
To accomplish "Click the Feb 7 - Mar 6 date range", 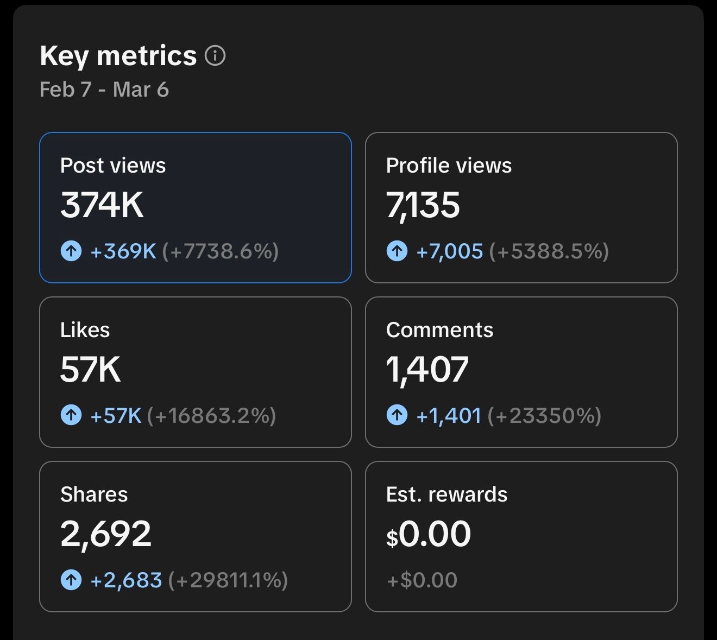I will [104, 90].
